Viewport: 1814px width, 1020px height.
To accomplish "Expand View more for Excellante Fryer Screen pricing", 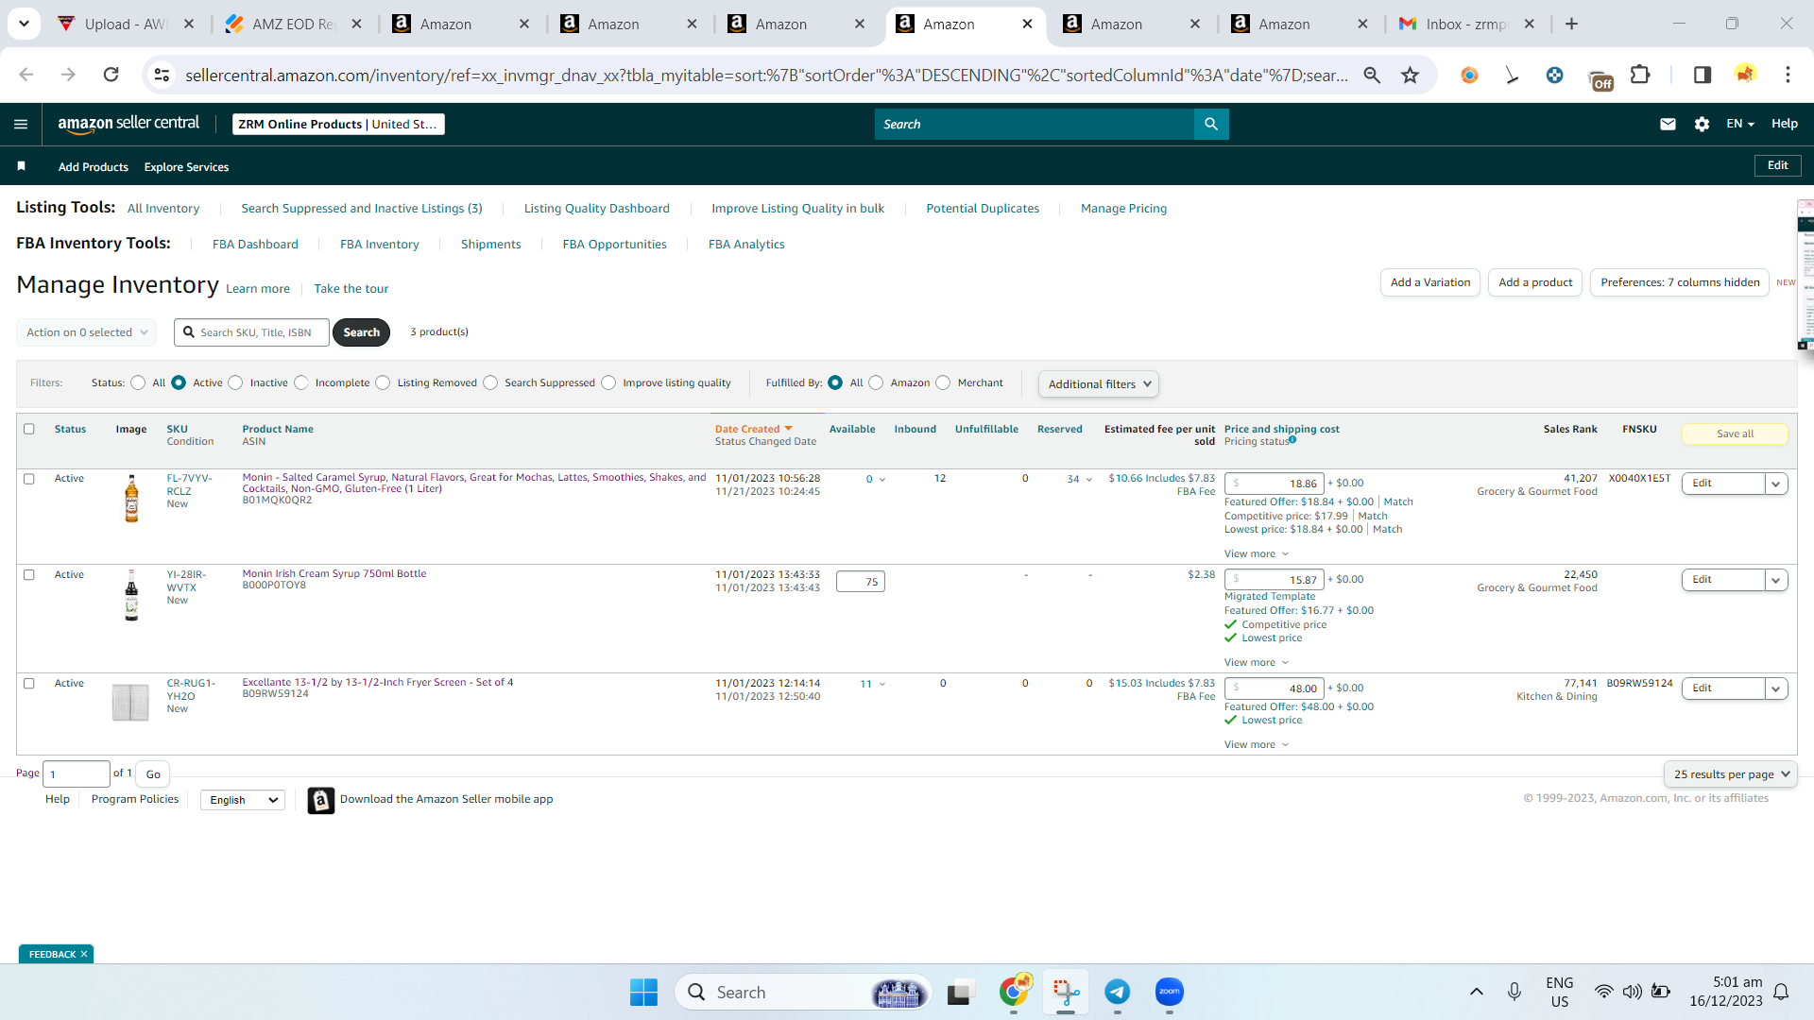I will click(1257, 745).
